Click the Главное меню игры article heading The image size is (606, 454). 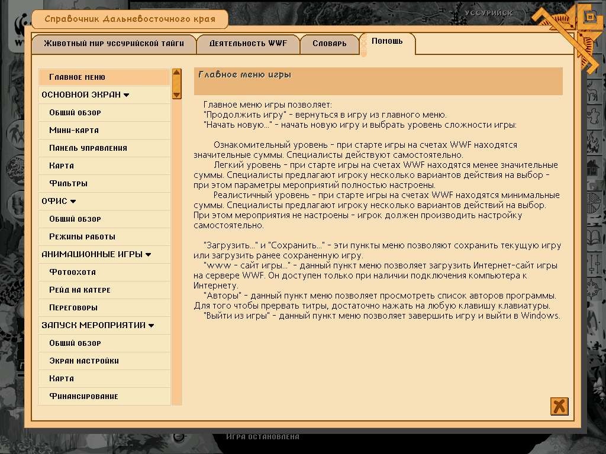click(244, 74)
